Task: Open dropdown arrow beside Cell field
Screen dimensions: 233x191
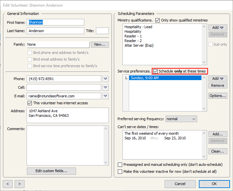Action: click(105, 87)
